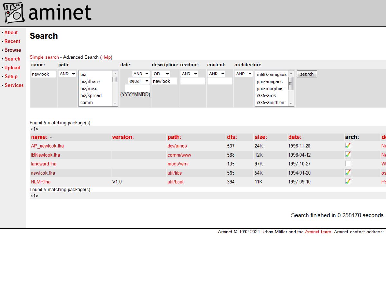Click the arch icon for NLMP.lha row
Viewport: 386px width, 289px height.
348,181
